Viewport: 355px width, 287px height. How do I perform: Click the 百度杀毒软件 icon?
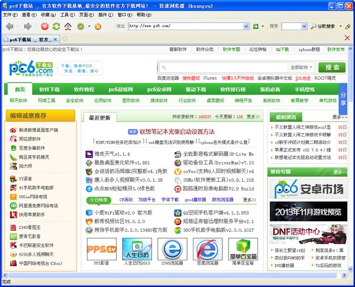[13, 148]
